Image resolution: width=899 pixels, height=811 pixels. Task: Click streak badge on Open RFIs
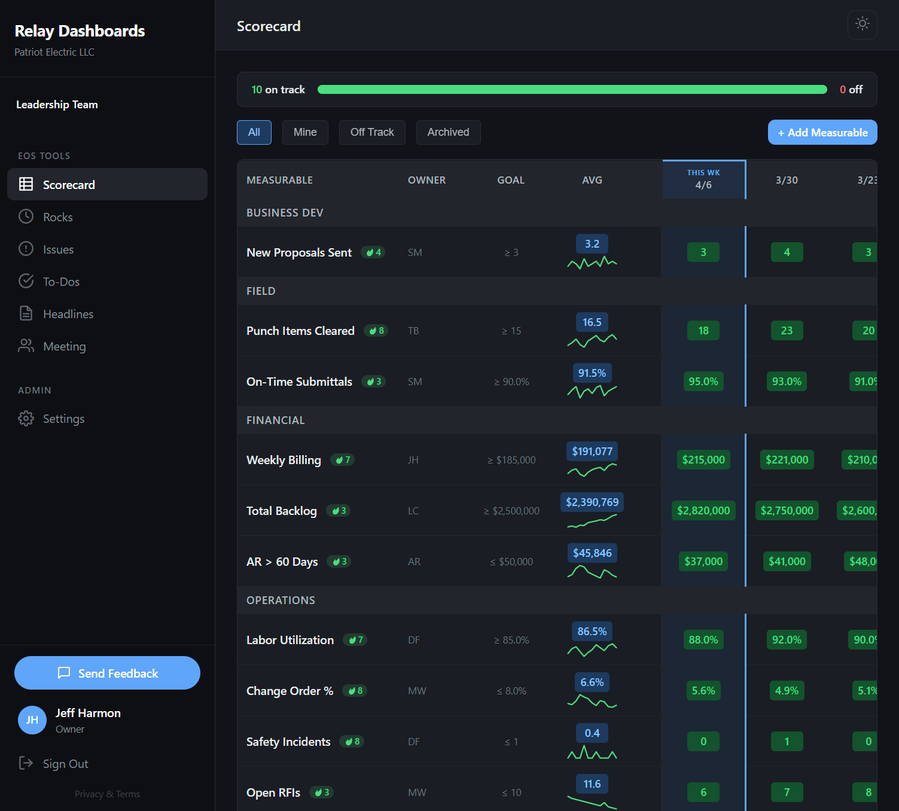(322, 792)
